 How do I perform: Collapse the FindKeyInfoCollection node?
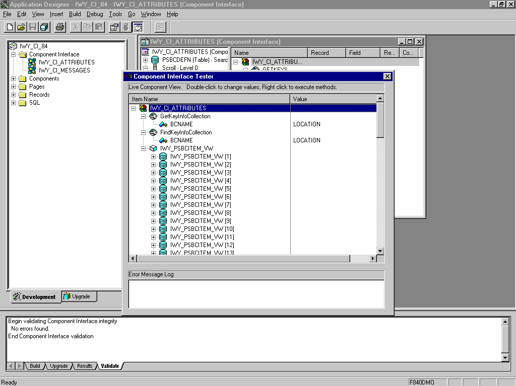[143, 132]
